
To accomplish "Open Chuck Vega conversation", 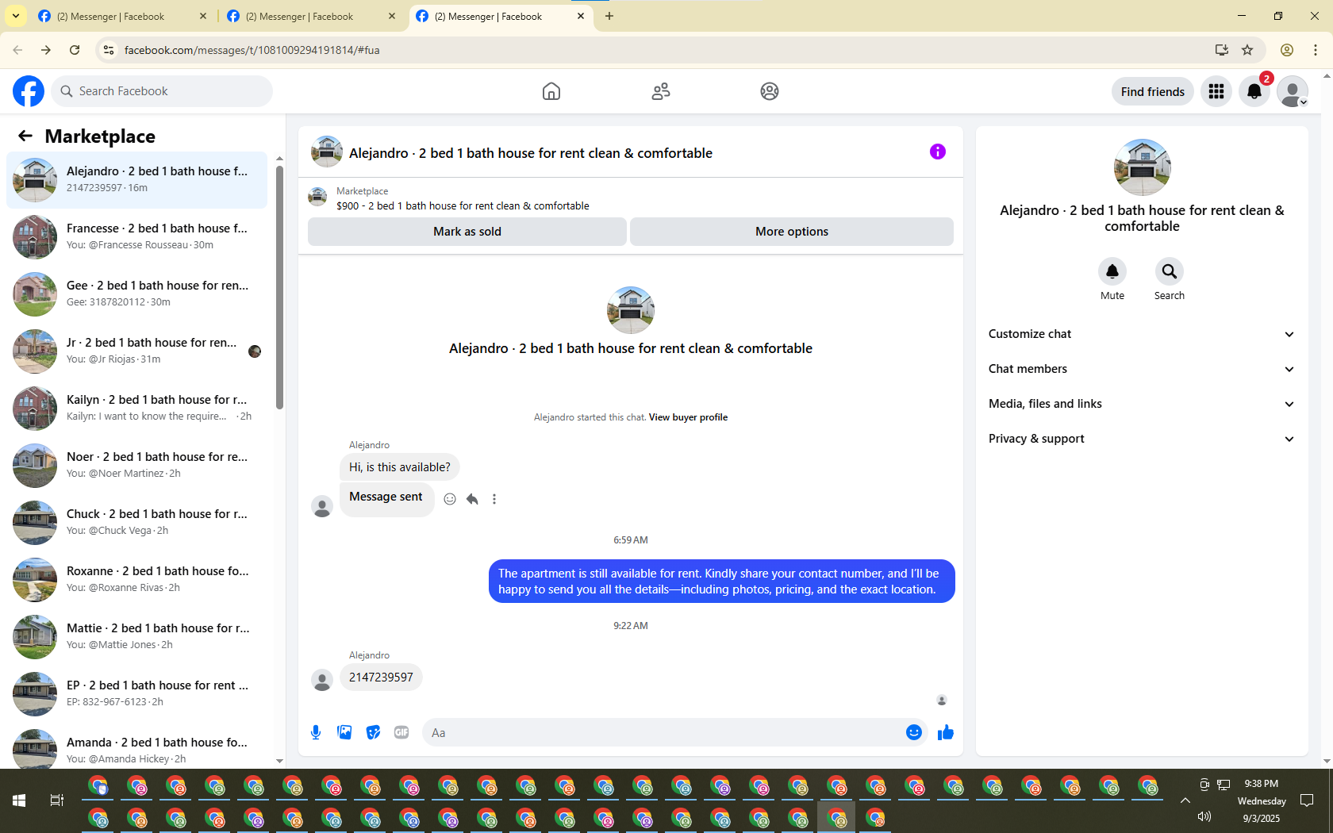I will click(x=136, y=522).
